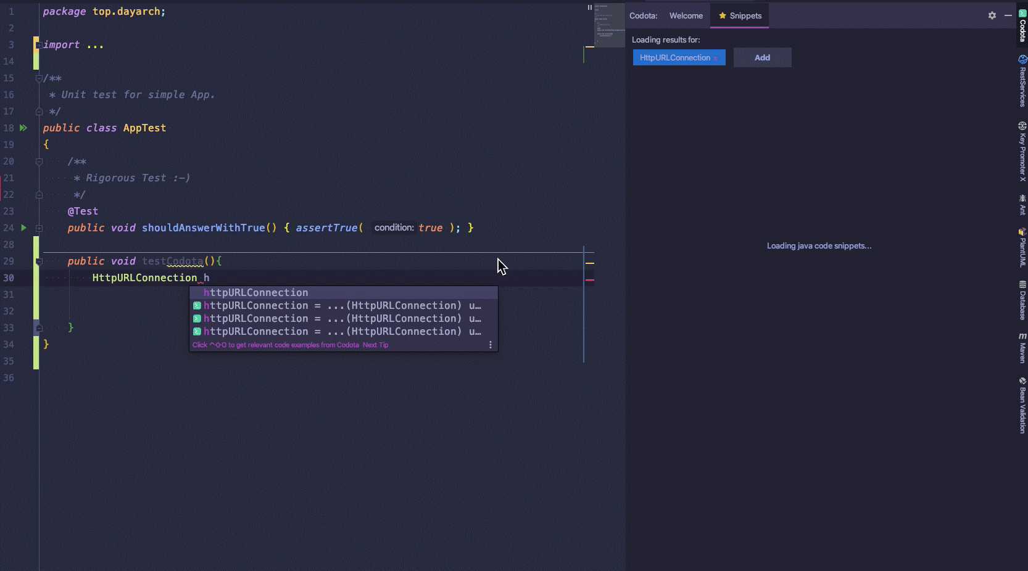Collapse the Rigorous Test comment at line 20
The height and width of the screenshot is (571, 1028).
point(38,162)
